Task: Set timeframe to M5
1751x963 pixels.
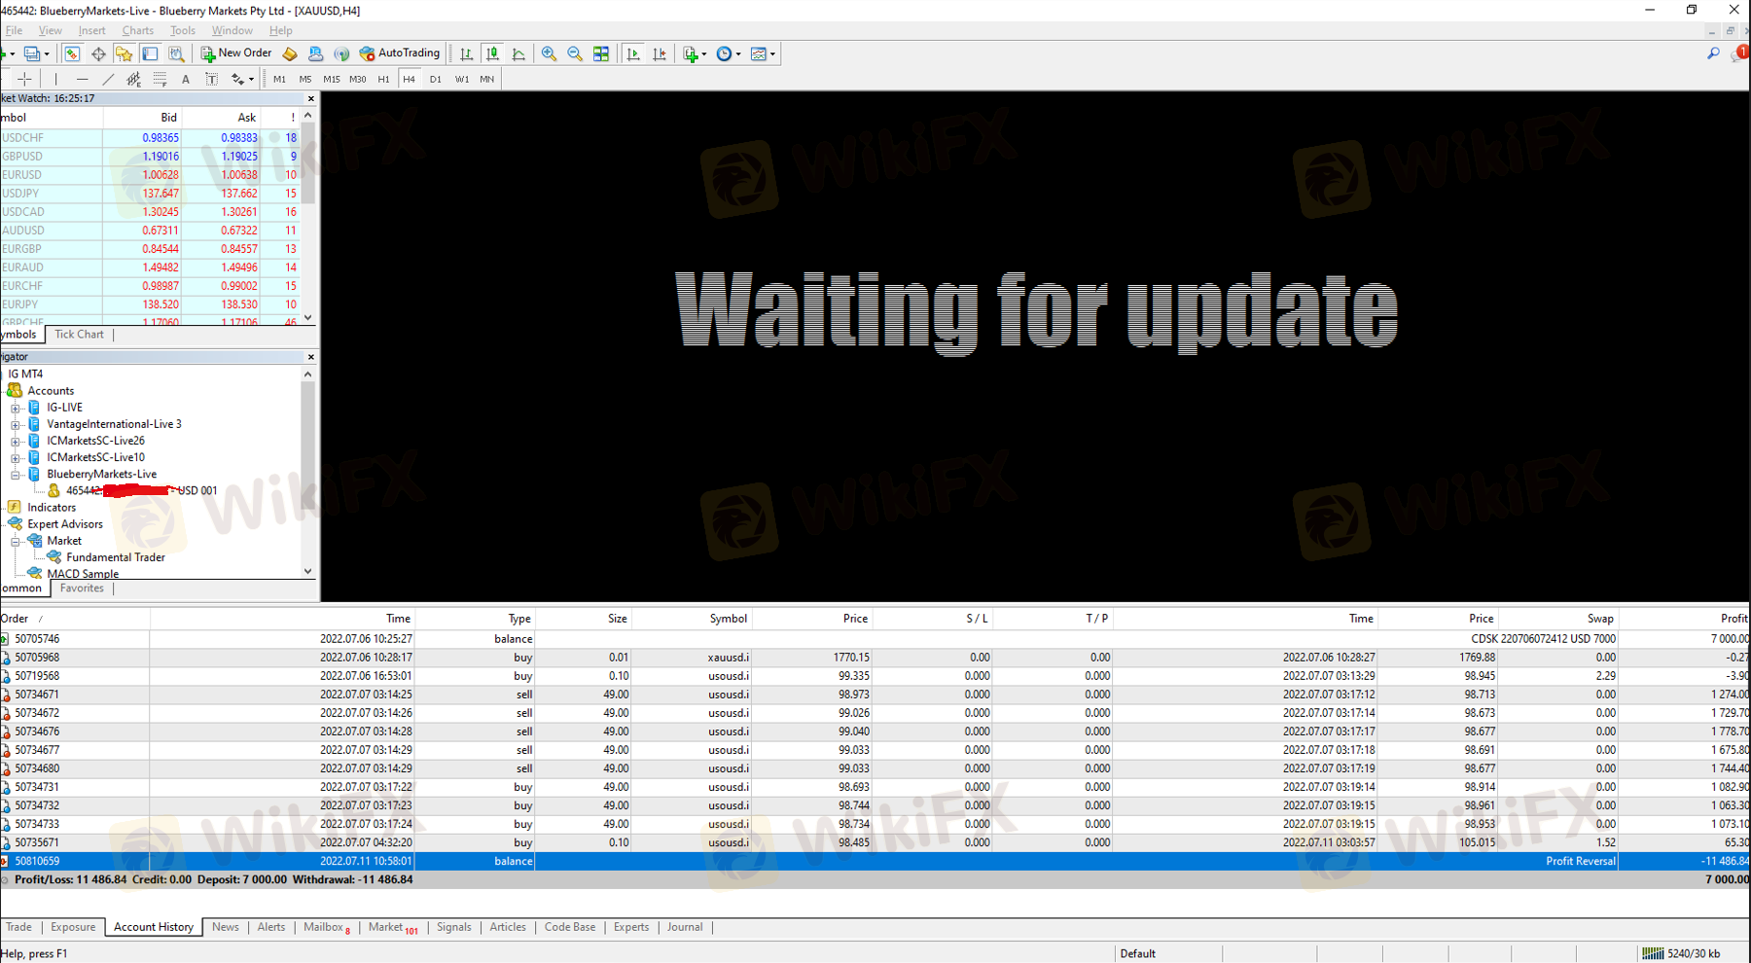Action: 305,79
